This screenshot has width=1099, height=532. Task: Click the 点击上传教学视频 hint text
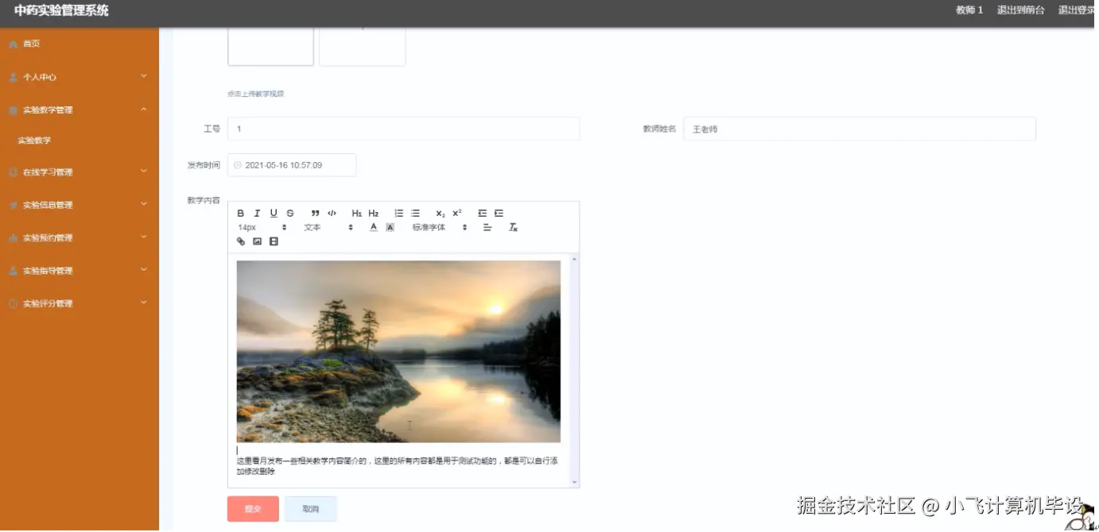(255, 94)
